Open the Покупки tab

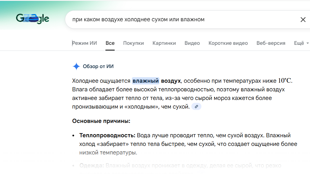(x=133, y=43)
